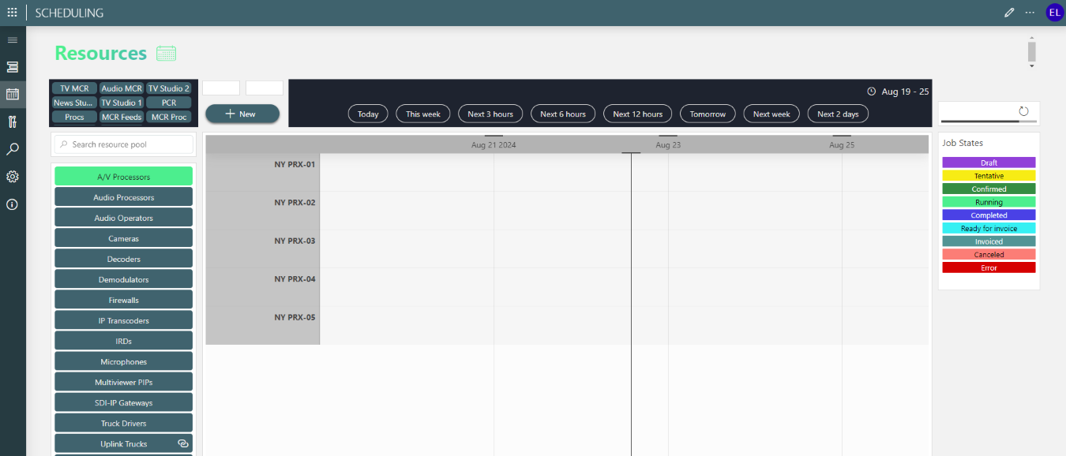Select the PCR view tab
Screen dimensions: 1066x456
169,103
